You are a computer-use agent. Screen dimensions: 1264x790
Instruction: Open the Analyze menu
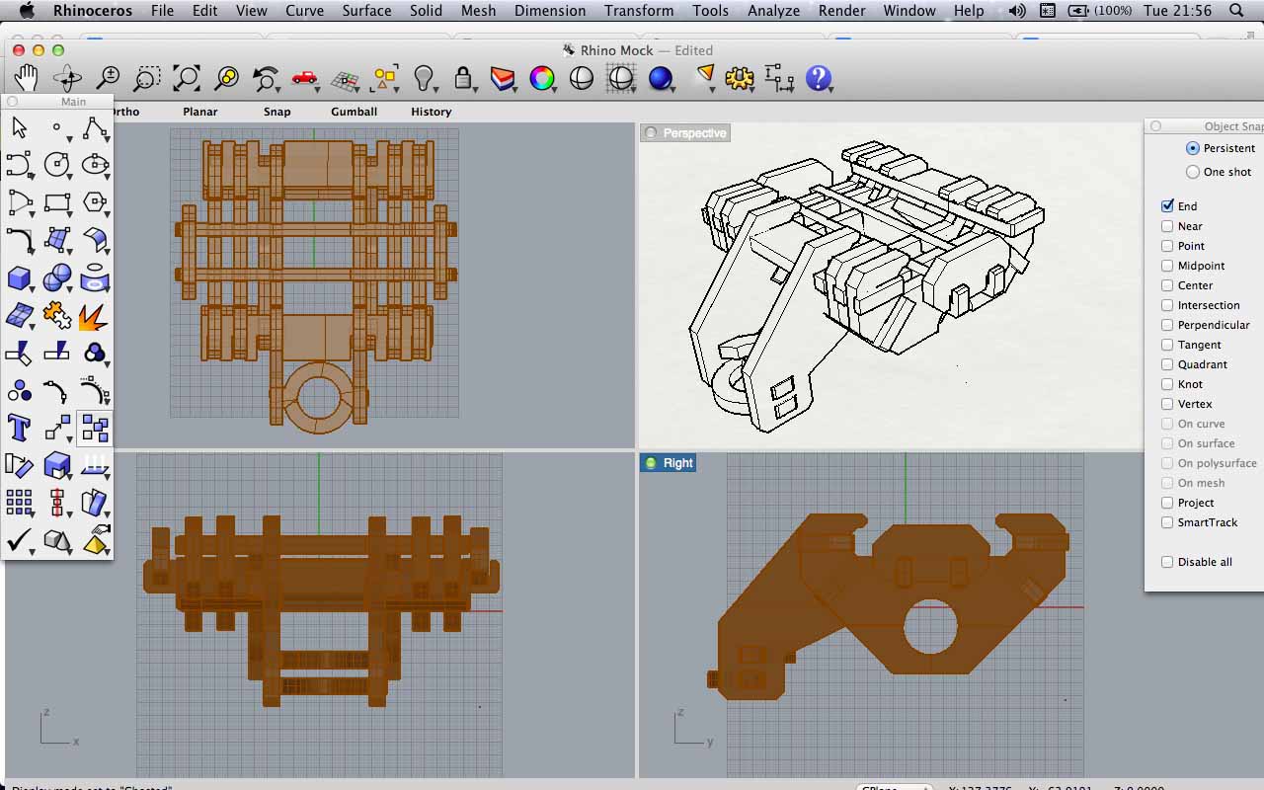(773, 11)
